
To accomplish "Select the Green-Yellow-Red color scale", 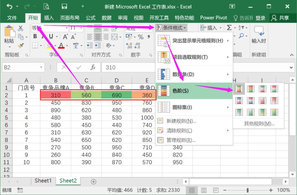I will (x=239, y=89).
